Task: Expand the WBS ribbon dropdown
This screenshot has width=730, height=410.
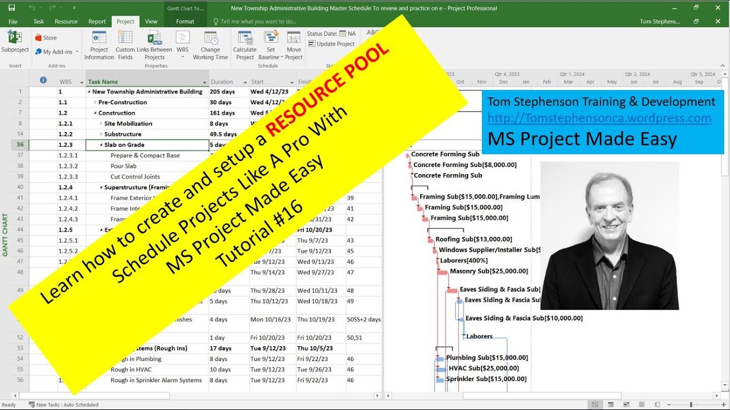Action: point(182,45)
